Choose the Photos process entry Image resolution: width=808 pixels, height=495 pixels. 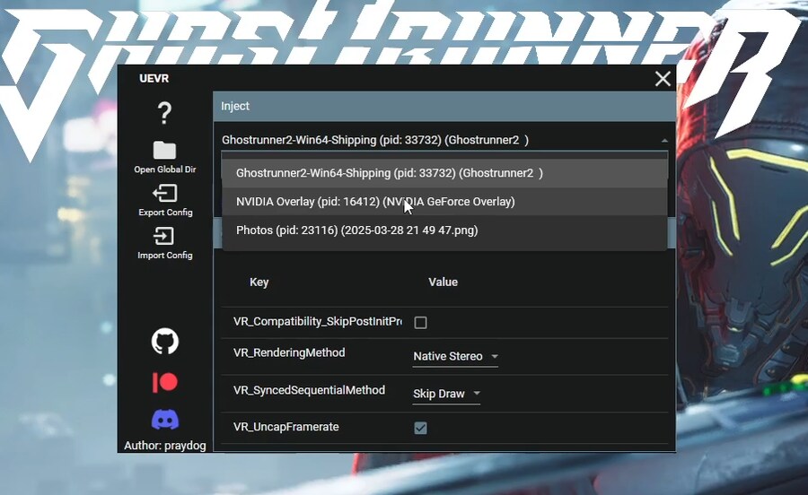[x=356, y=230]
